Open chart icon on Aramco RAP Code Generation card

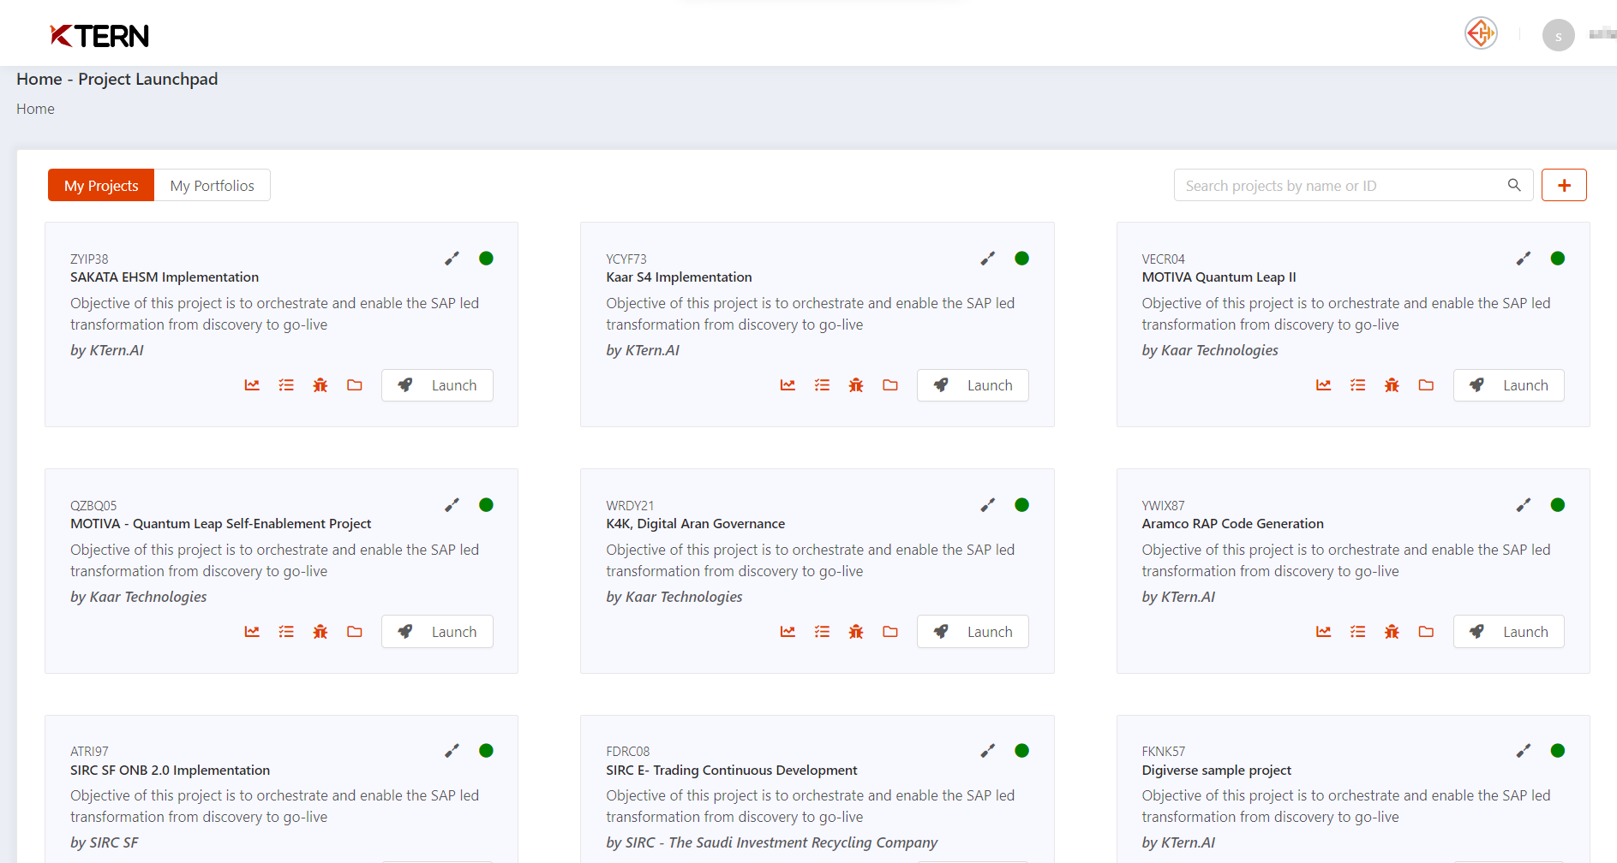point(1324,632)
